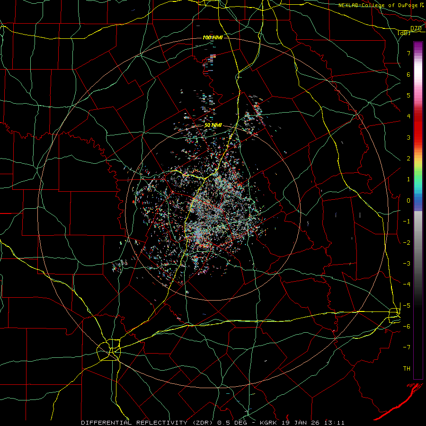Click the KGRK station identifier in caption
Image resolution: width=426 pixels, height=426 pixels.
coord(268,423)
